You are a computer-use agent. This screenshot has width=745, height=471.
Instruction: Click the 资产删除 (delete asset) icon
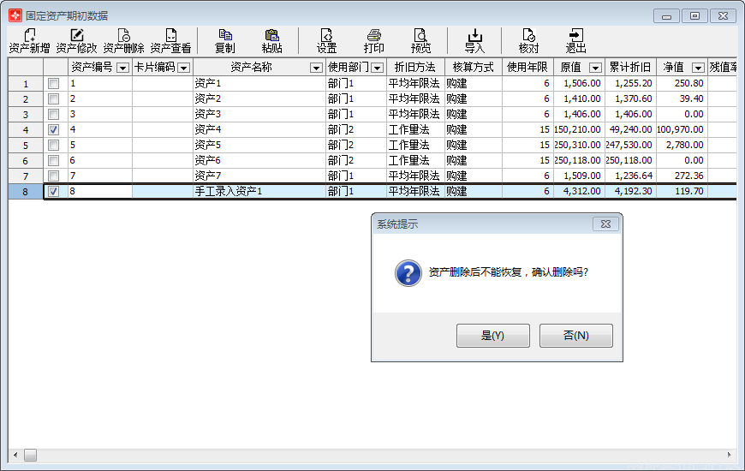point(124,40)
